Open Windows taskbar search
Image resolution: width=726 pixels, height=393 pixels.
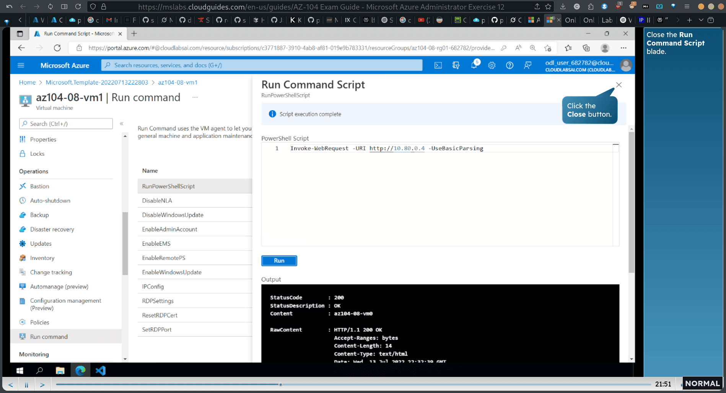point(39,370)
